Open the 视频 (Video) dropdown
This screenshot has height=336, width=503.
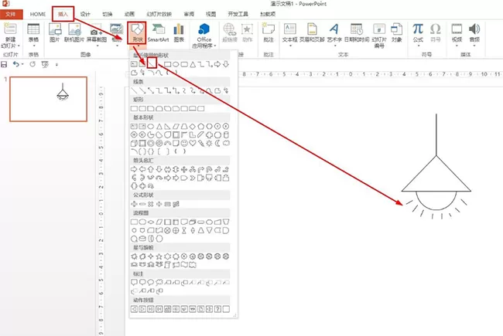point(457,35)
